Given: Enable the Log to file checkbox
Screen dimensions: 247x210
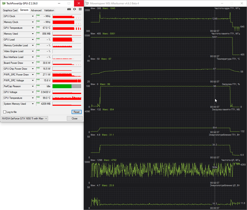Looking at the screenshot, I should pos(5,112).
